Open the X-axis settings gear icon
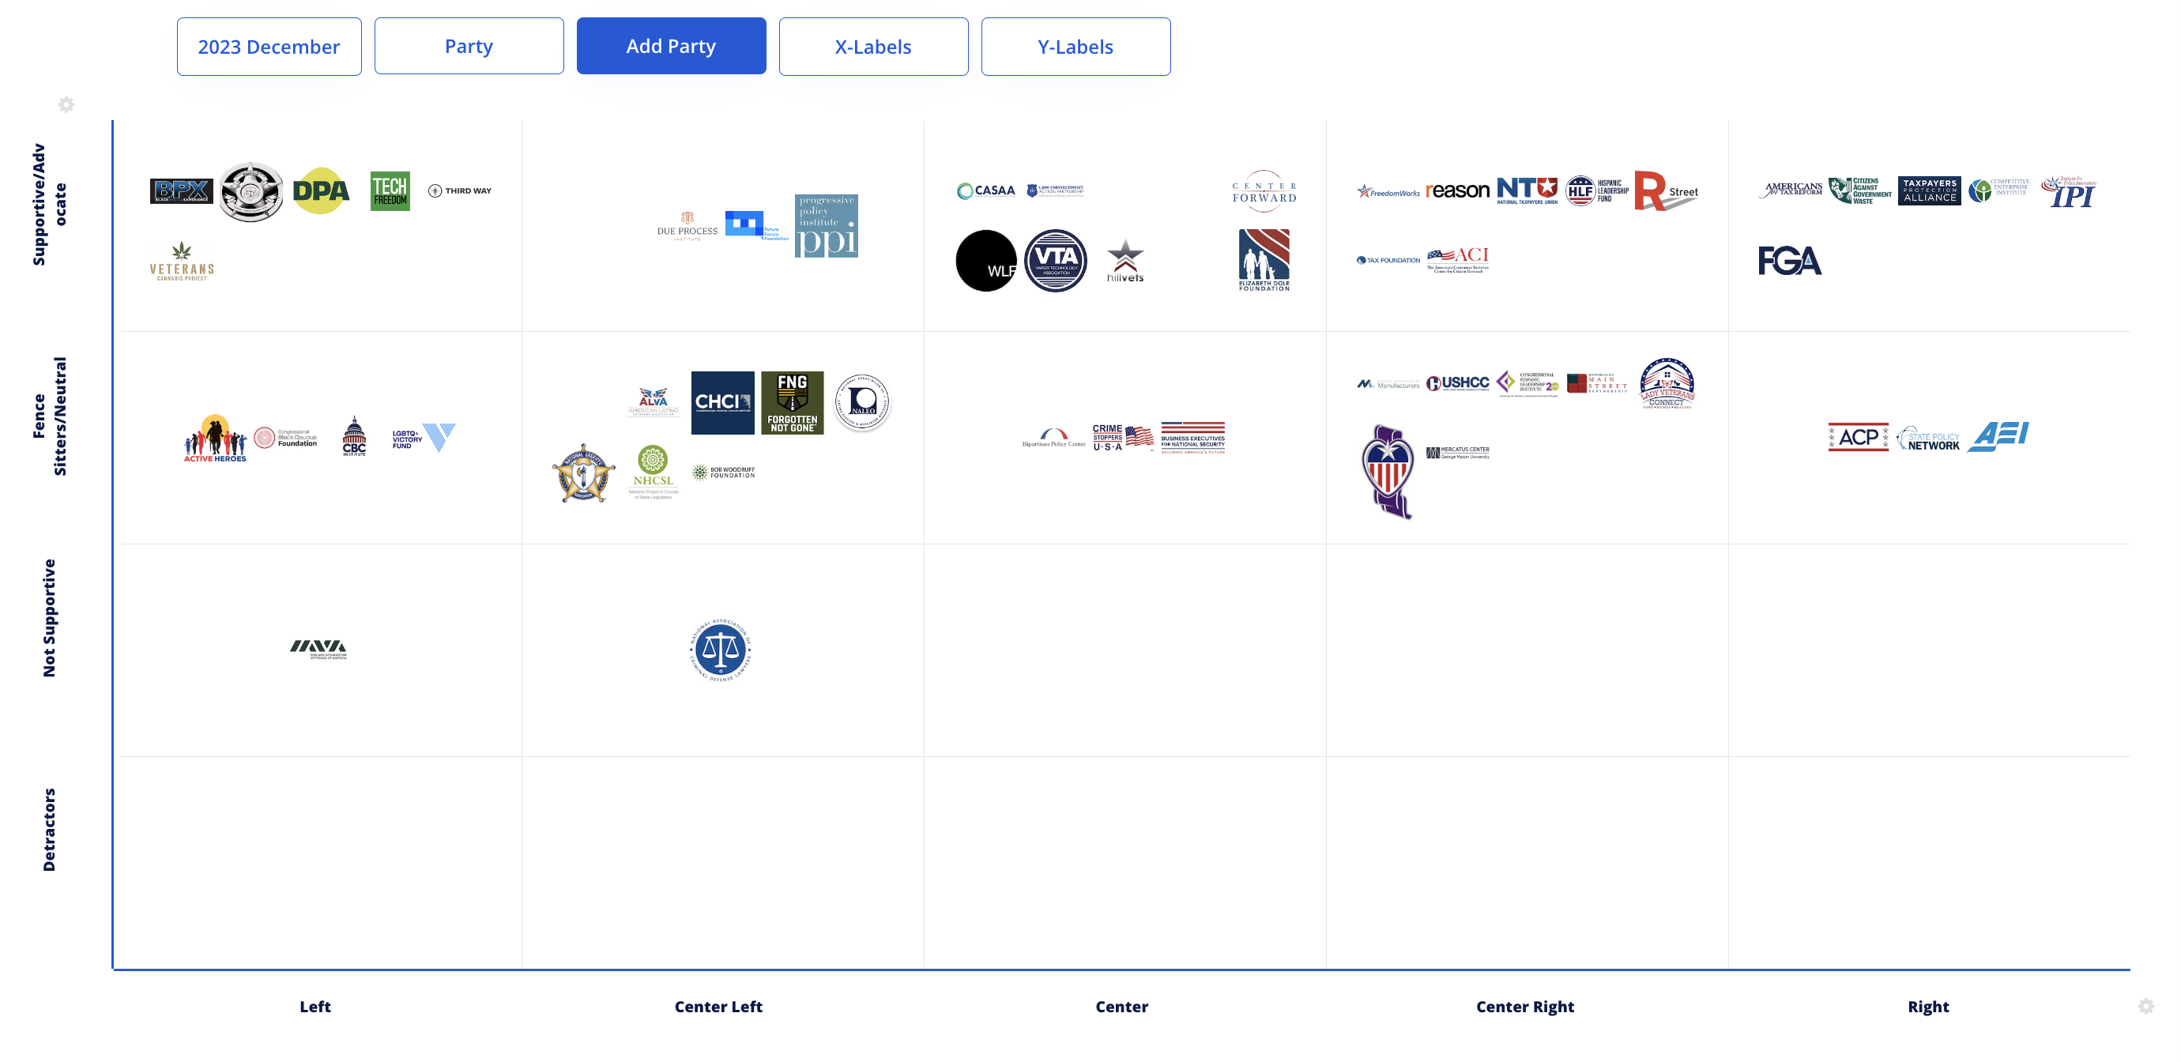The height and width of the screenshot is (1062, 2181). tap(2145, 1006)
